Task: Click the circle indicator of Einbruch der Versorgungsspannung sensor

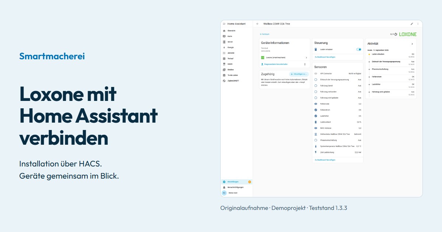Action: click(x=316, y=80)
